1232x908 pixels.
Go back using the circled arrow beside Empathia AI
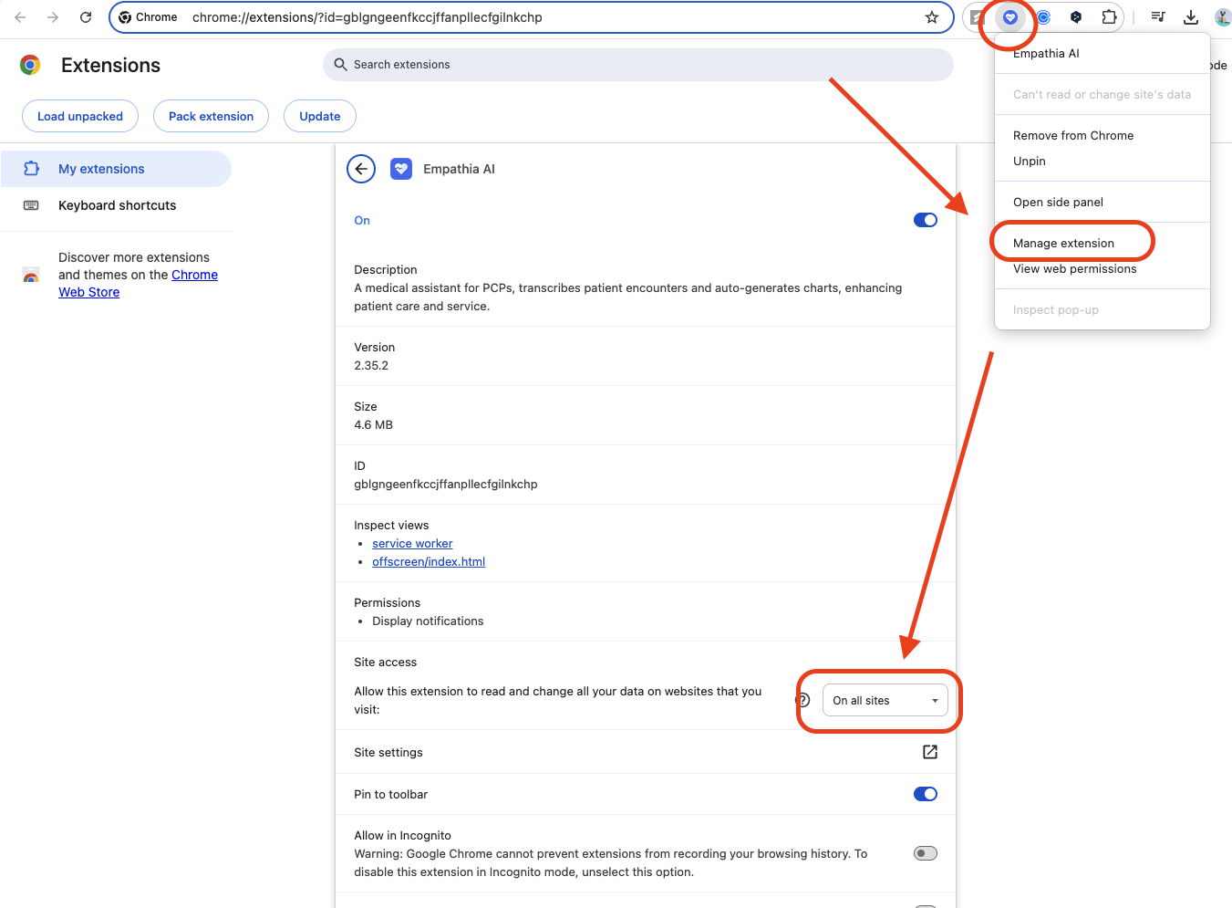tap(361, 169)
